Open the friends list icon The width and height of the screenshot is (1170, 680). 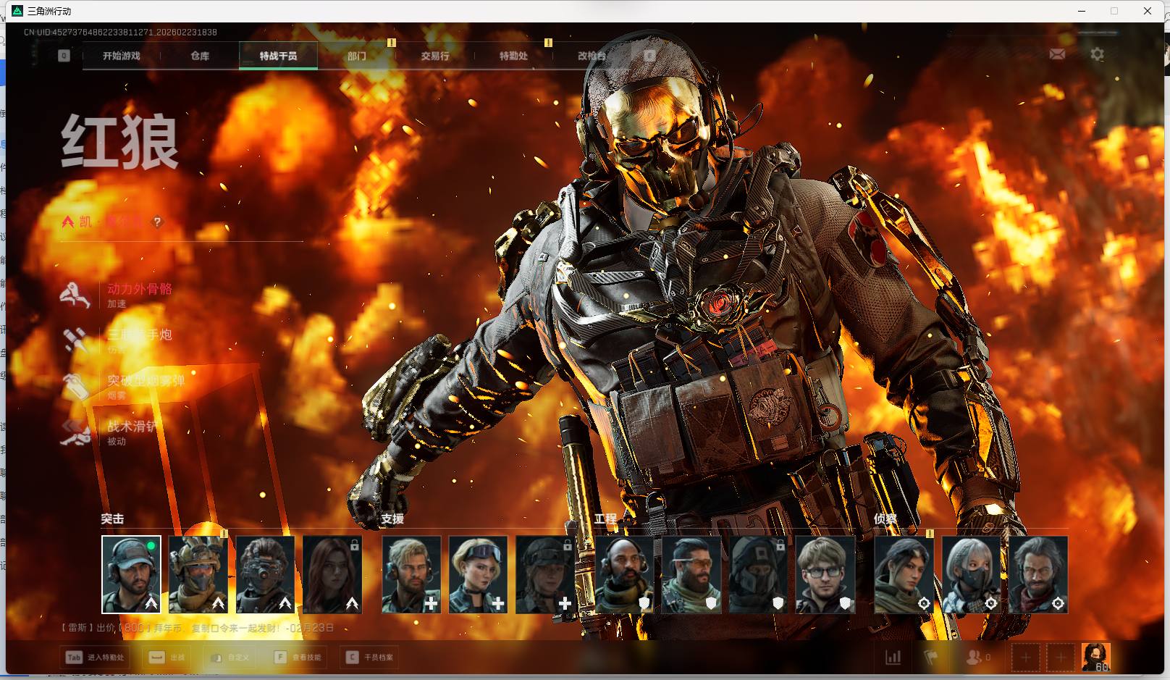(974, 657)
